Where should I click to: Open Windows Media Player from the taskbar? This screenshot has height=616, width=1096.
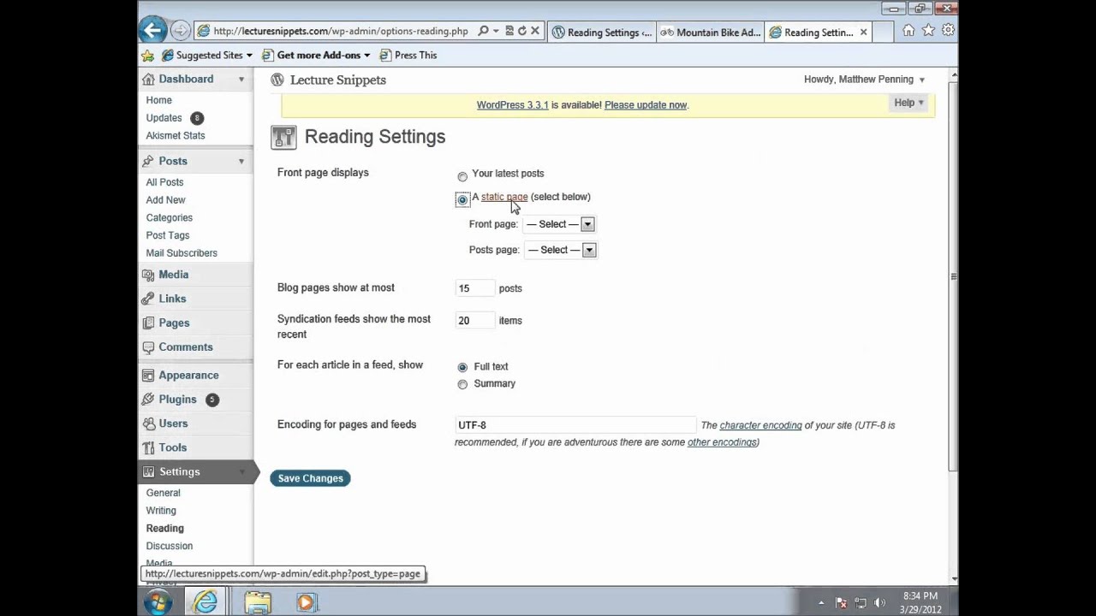(x=306, y=602)
